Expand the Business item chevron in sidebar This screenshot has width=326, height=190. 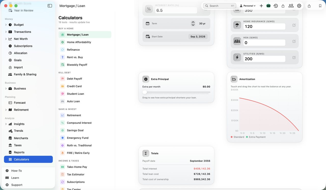tap(6, 89)
